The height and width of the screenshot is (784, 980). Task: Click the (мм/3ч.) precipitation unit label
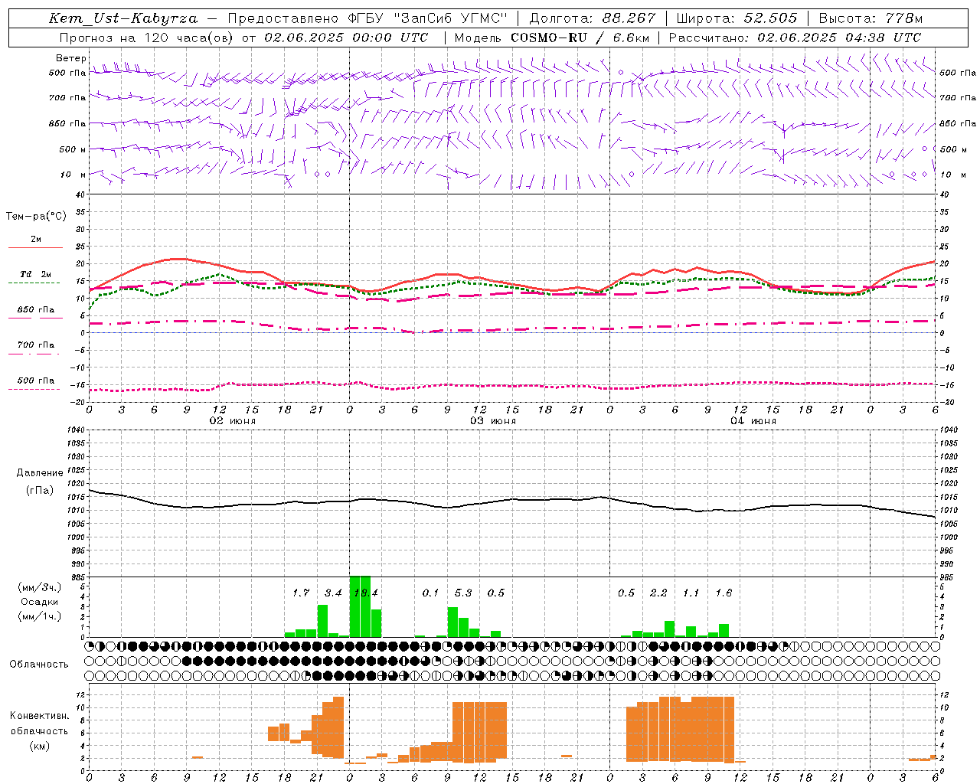[x=38, y=587]
